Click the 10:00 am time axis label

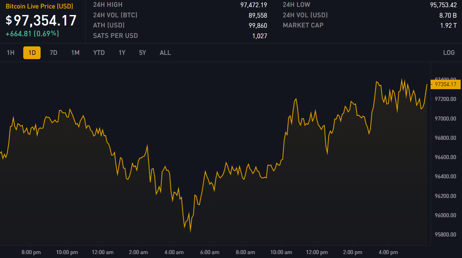(281, 252)
